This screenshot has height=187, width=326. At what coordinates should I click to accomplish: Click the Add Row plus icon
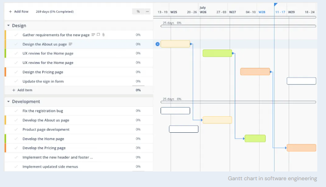pyautogui.click(x=10, y=12)
